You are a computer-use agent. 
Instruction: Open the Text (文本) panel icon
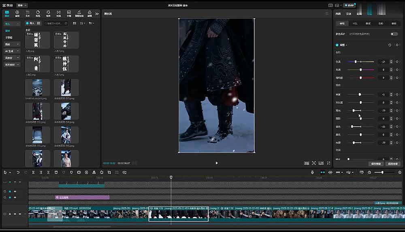(28, 13)
